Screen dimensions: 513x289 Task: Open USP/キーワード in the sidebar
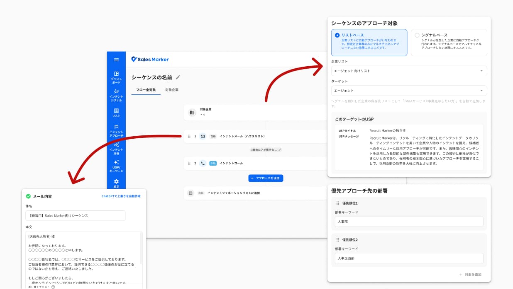pyautogui.click(x=116, y=166)
